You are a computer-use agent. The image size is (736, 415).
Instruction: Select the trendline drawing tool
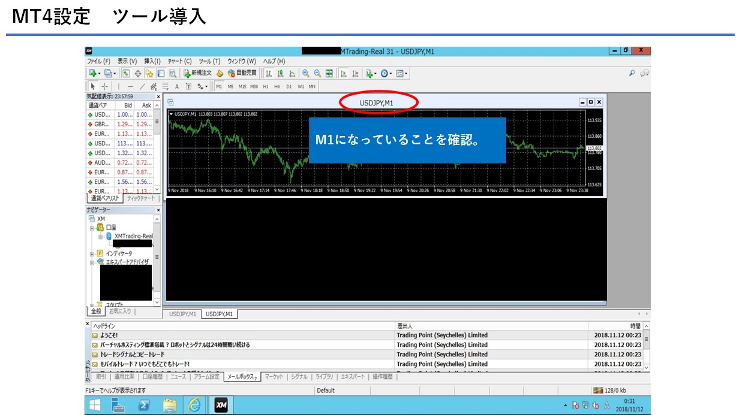coord(142,86)
